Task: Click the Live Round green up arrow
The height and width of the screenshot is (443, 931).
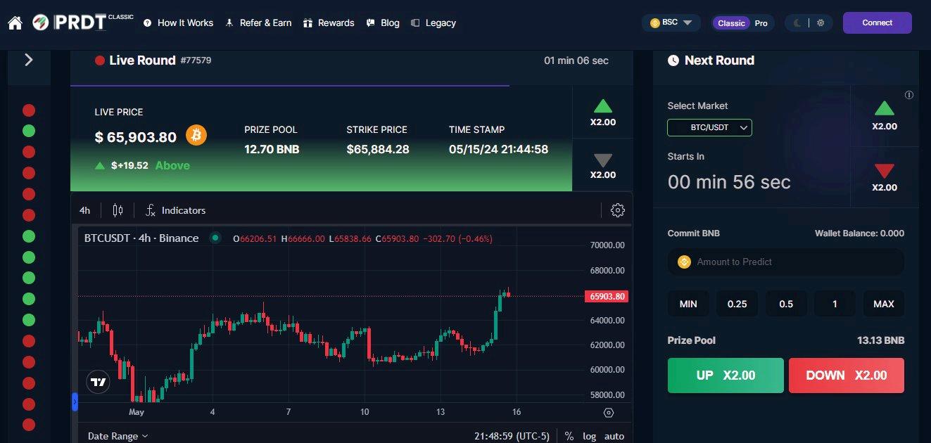Action: (x=603, y=106)
